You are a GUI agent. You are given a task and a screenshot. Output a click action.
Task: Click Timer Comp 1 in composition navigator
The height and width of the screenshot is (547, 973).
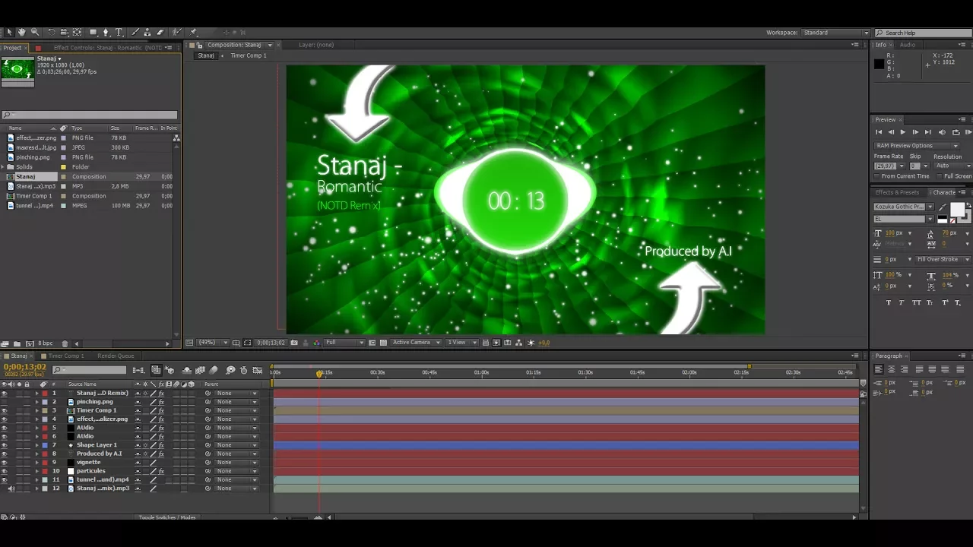coord(249,55)
